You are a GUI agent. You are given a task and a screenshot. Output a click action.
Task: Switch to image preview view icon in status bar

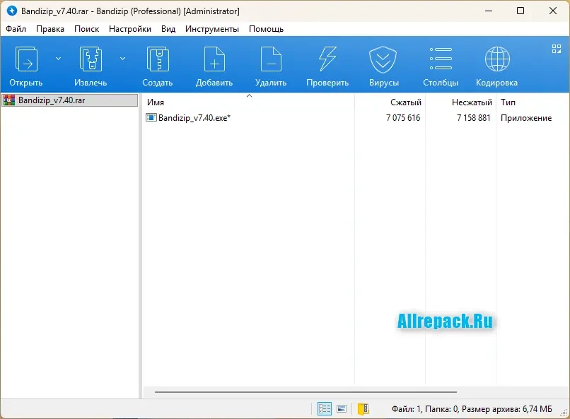(x=342, y=409)
